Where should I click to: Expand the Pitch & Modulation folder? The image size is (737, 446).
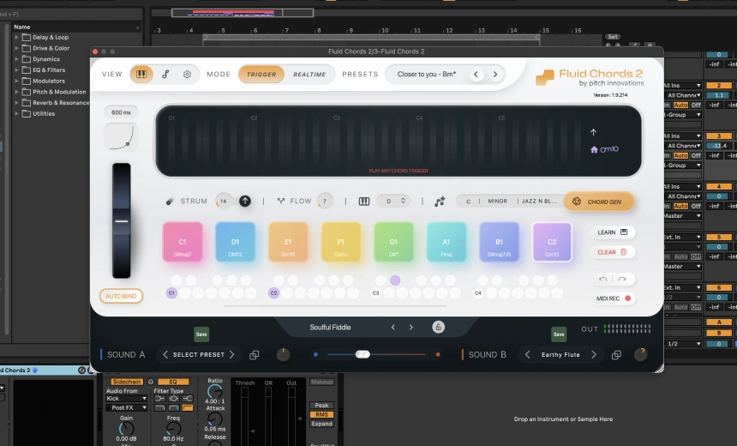[x=16, y=92]
